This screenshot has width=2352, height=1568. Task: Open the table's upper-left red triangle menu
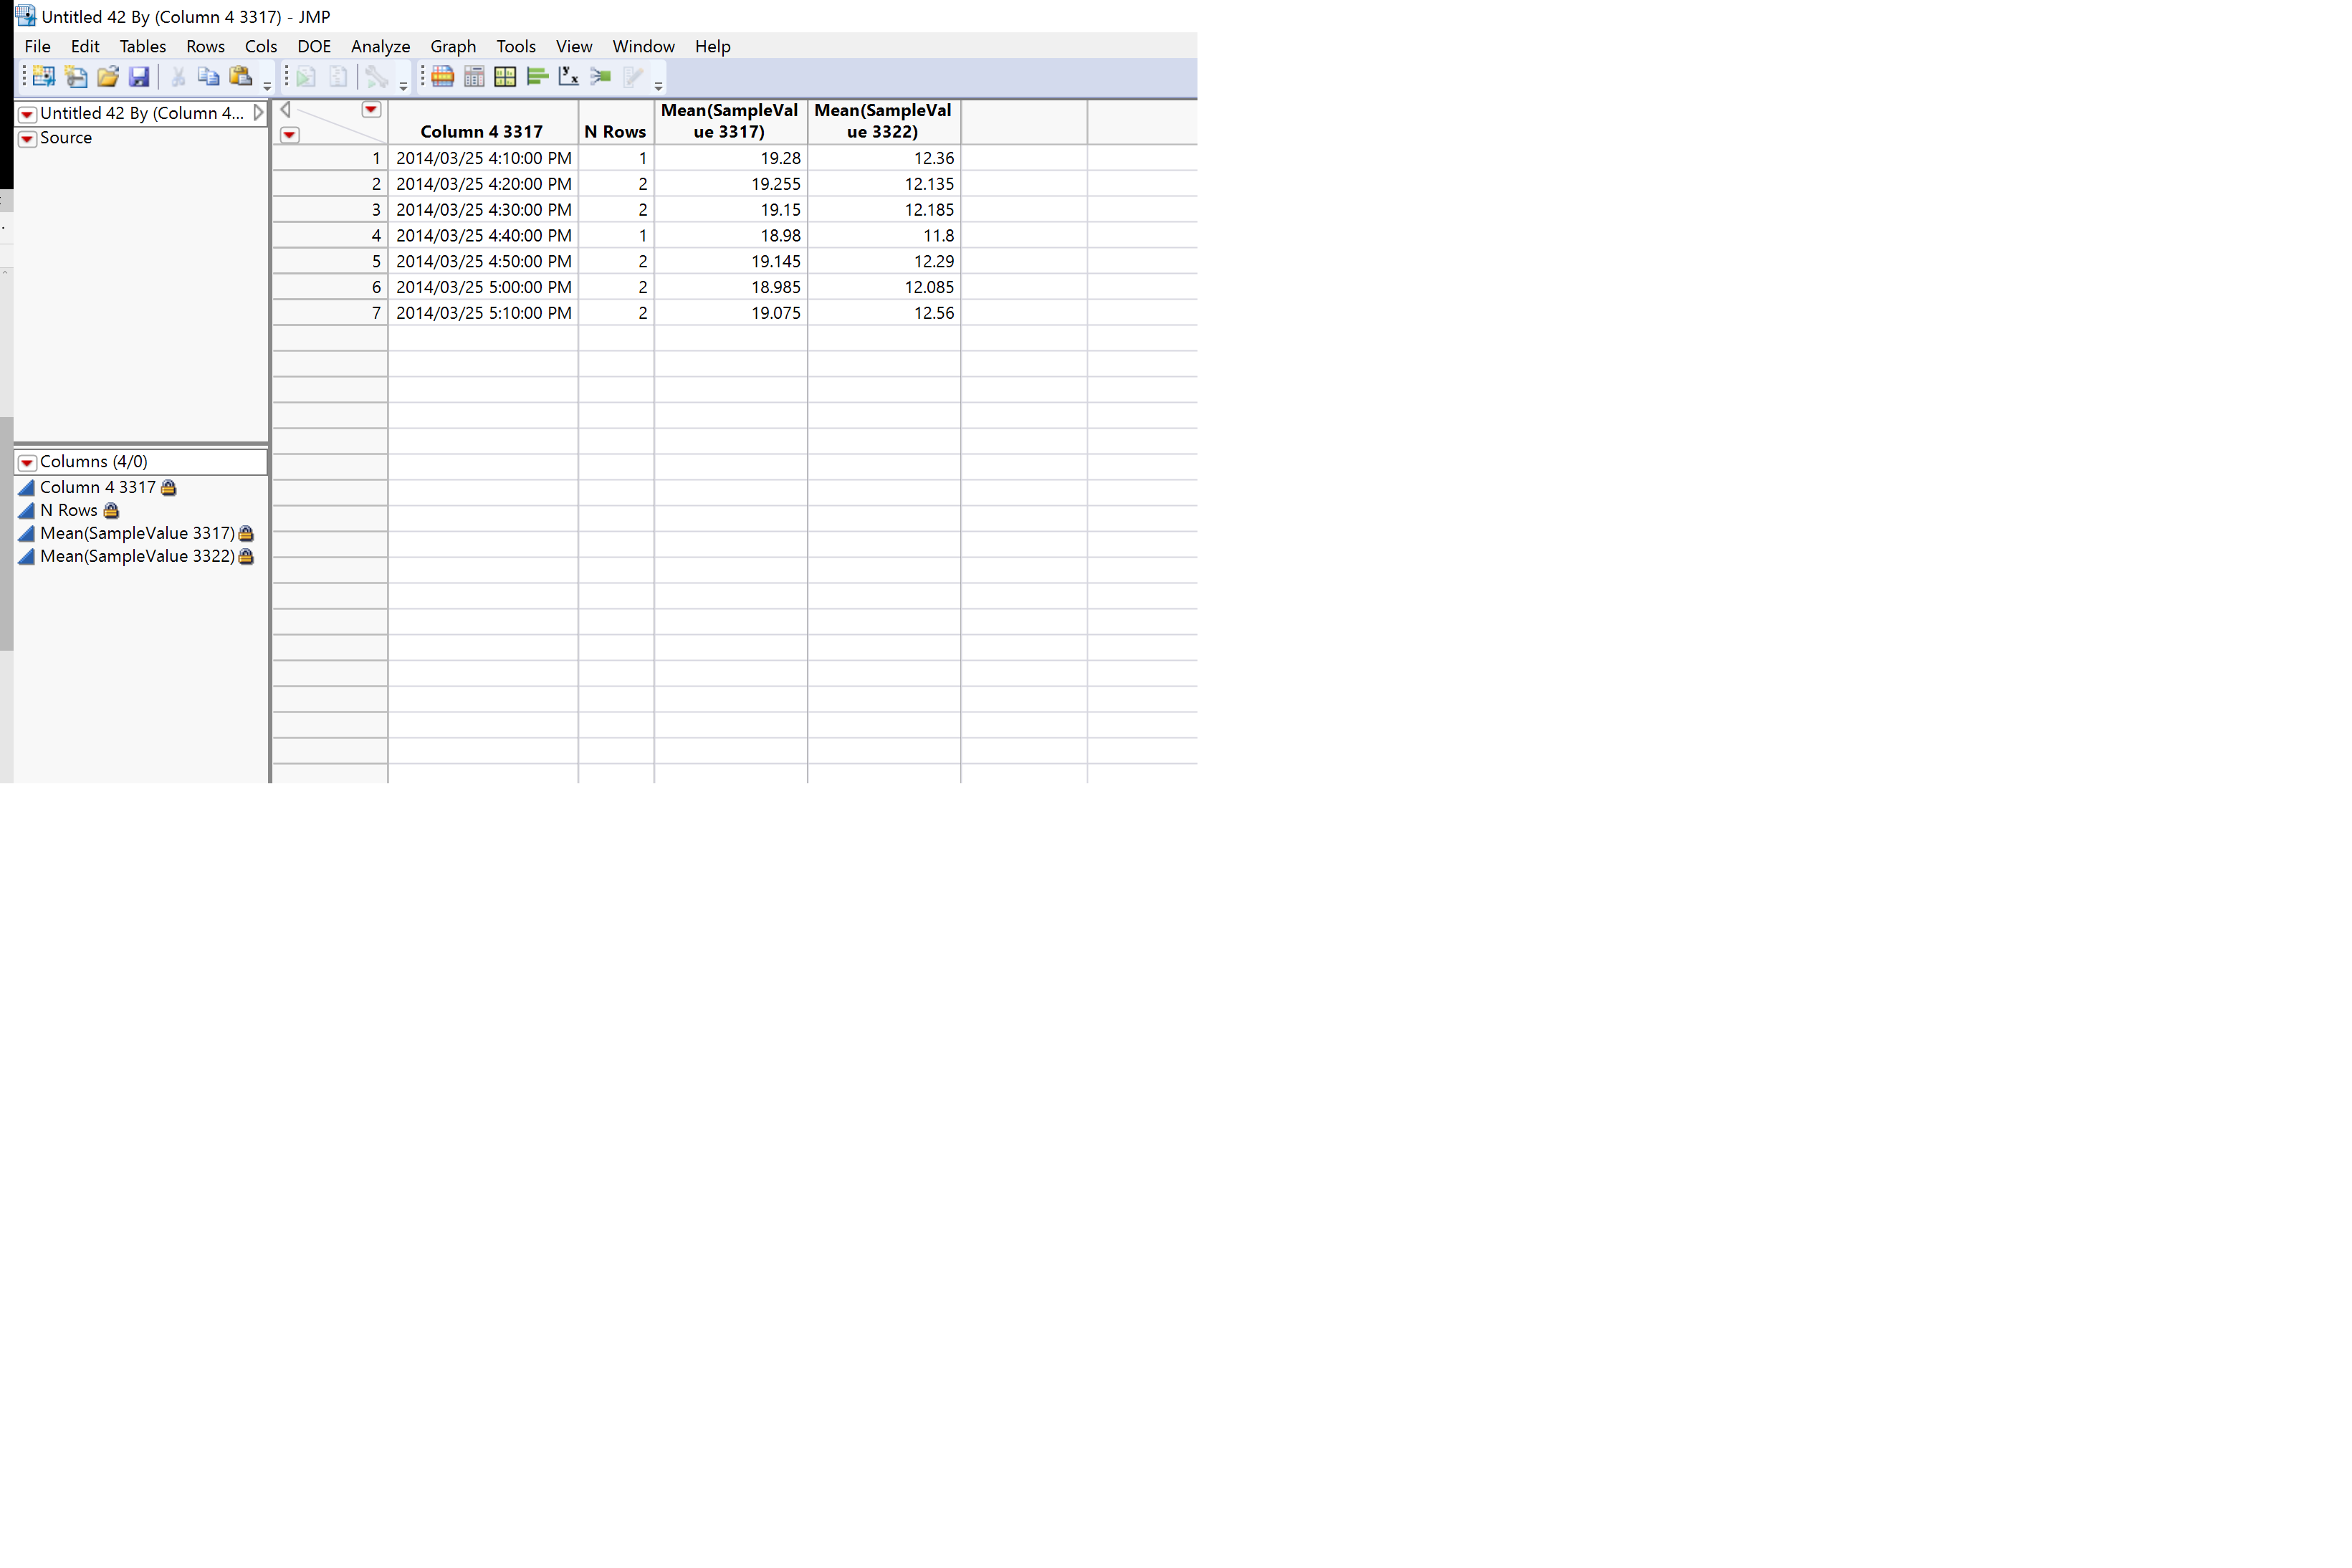371,110
